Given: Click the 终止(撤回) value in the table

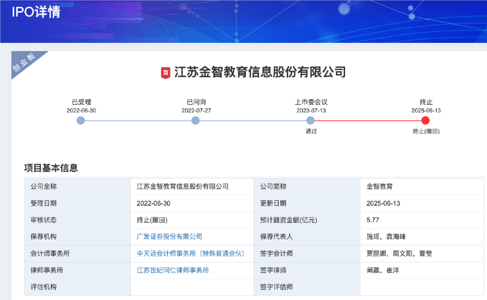Looking at the screenshot, I should click(x=152, y=220).
